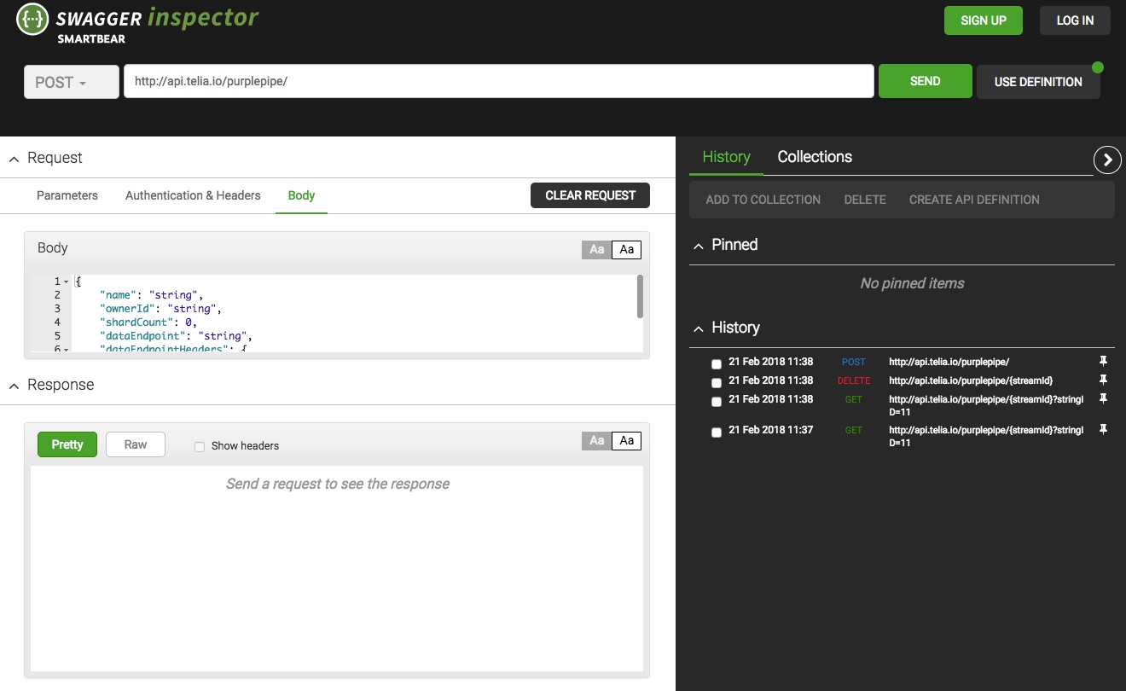Pin the POST purplepipe history entry

click(1103, 362)
